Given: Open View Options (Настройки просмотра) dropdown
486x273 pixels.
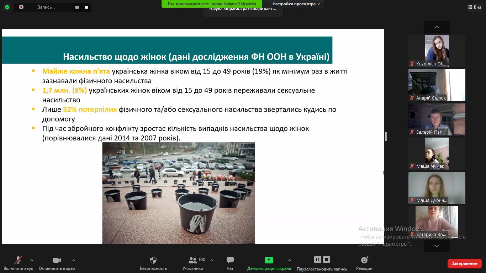Looking at the screenshot, I should pyautogui.click(x=296, y=4).
